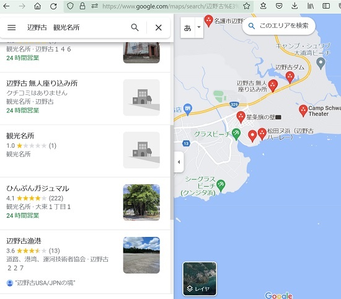
Task: Click the 辺野古ダム map label
Action: 290,67
